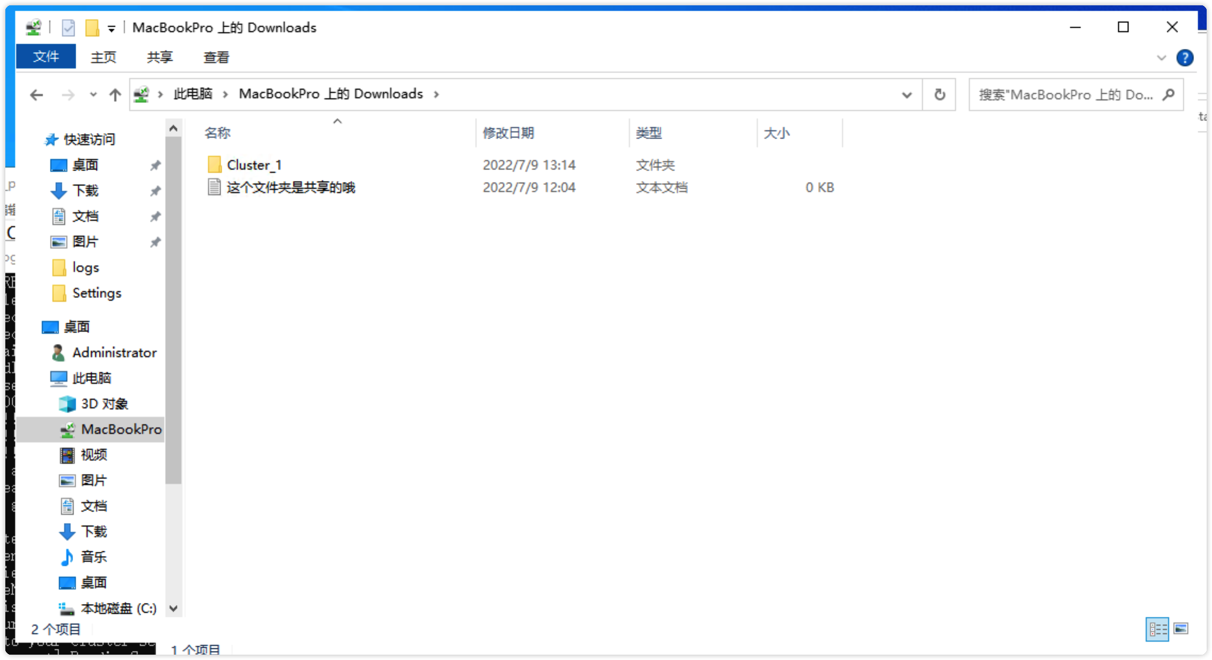Open Customize Quick Access Toolbar dropdown

(111, 29)
